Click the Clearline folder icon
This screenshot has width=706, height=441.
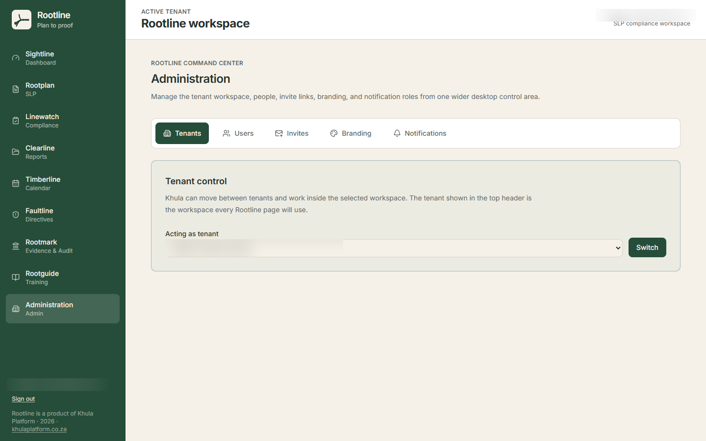coord(16,152)
